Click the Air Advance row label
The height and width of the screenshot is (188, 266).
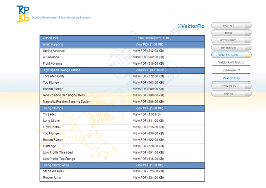click(x=51, y=57)
